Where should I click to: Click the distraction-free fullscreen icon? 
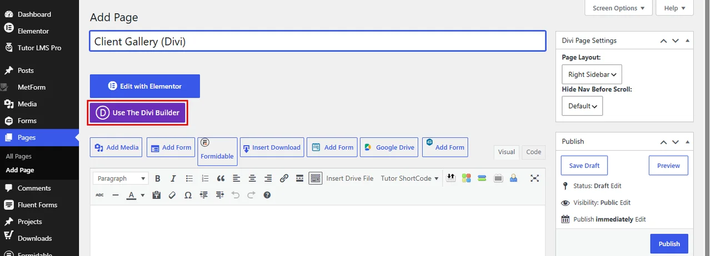click(534, 178)
